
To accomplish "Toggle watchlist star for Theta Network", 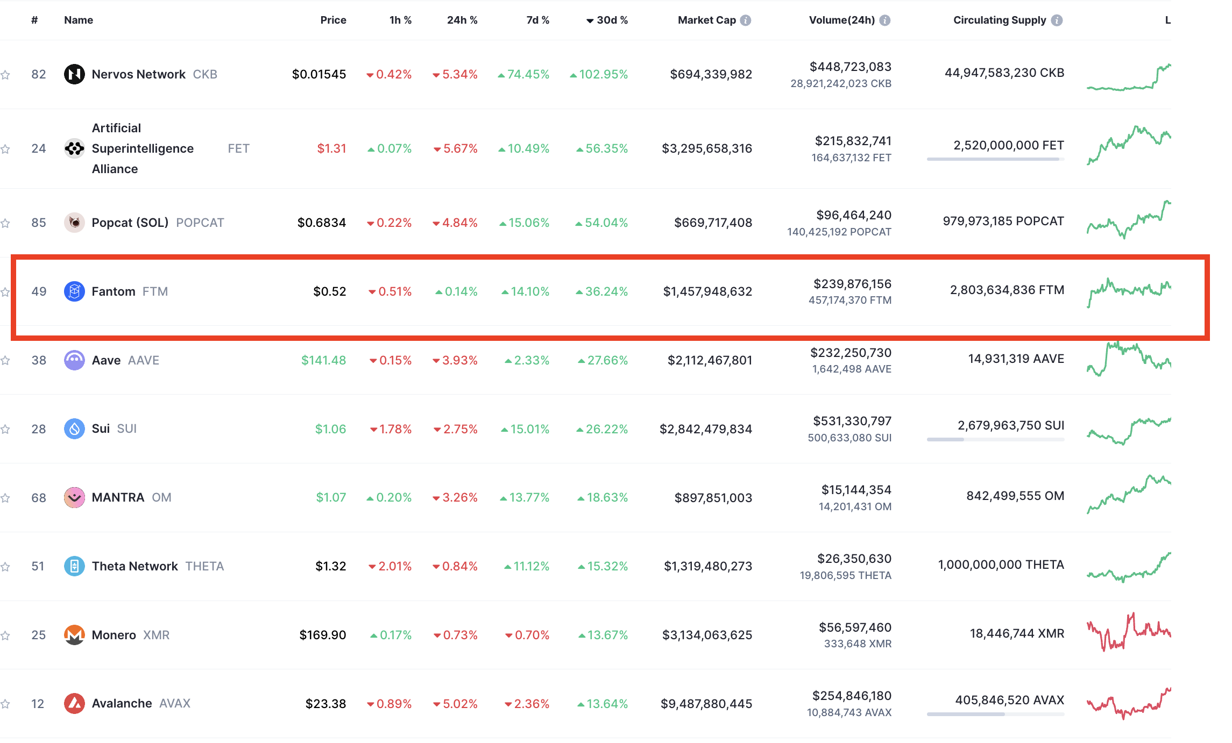I will tap(5, 567).
